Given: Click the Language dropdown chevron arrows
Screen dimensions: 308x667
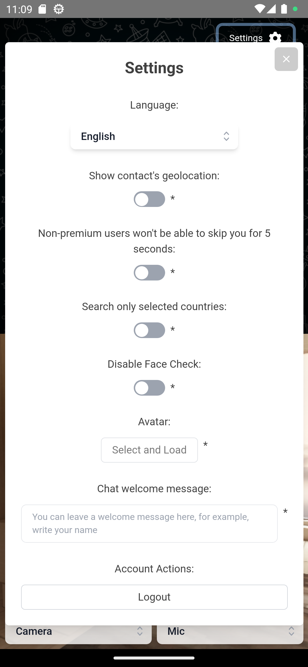Looking at the screenshot, I should (x=226, y=136).
